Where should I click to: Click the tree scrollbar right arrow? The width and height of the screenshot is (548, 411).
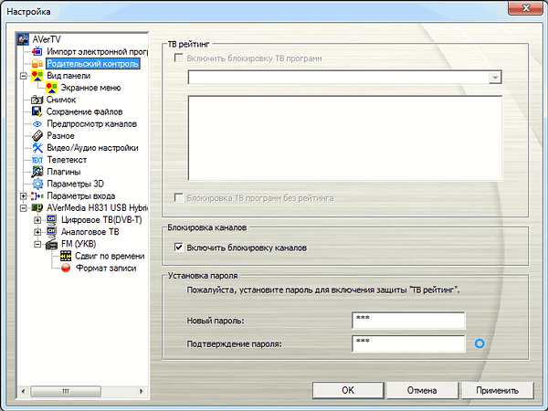[142, 391]
